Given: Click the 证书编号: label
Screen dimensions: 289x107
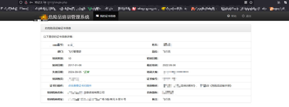Looking at the screenshot, I should [x=153, y=79].
